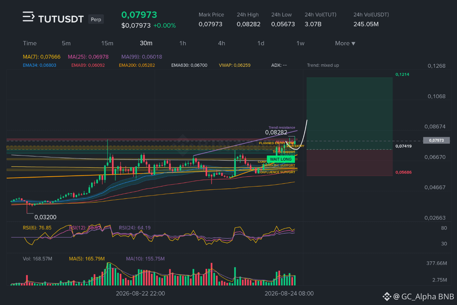Click the MA(99): 0,06018 indicator label
457x305 pixels.
[142, 57]
